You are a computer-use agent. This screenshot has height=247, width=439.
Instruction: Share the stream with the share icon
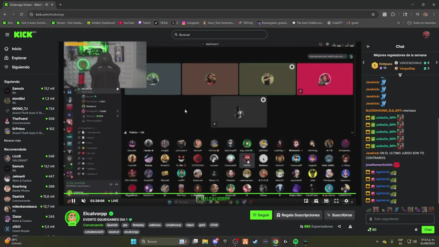pyautogui.click(x=339, y=226)
